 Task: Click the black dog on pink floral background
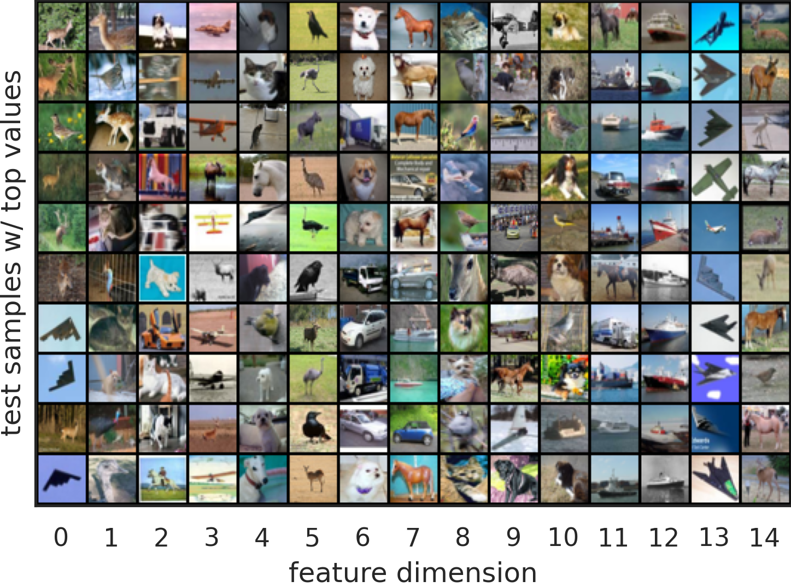click(514, 479)
